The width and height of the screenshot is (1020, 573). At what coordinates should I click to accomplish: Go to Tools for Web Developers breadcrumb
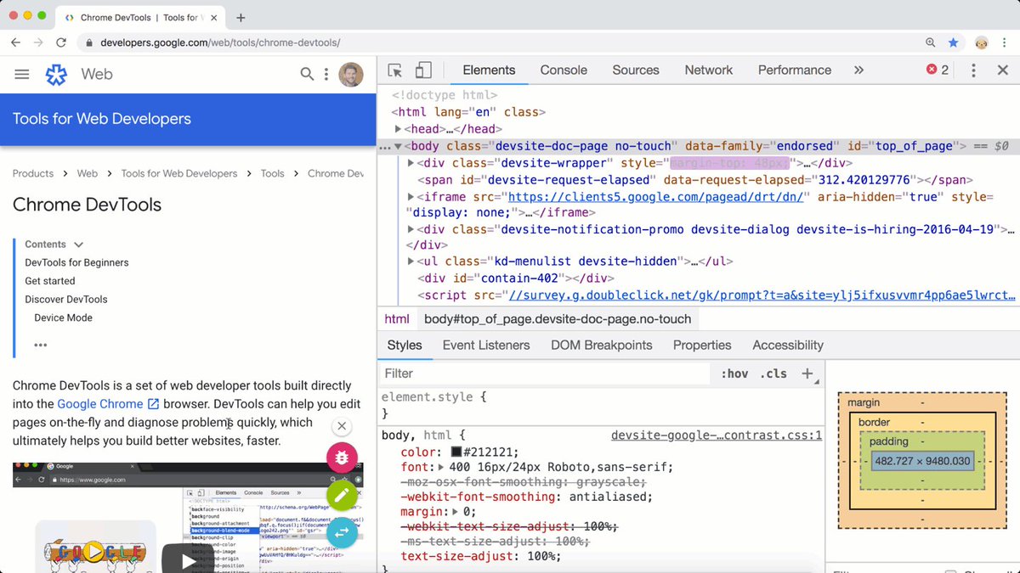[x=179, y=173]
